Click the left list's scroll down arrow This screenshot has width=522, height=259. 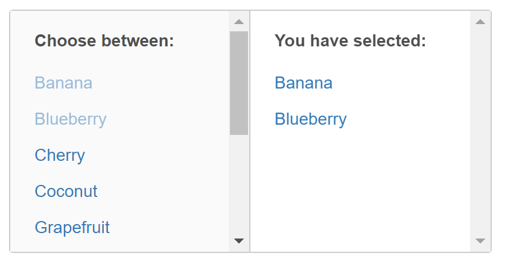click(x=239, y=241)
